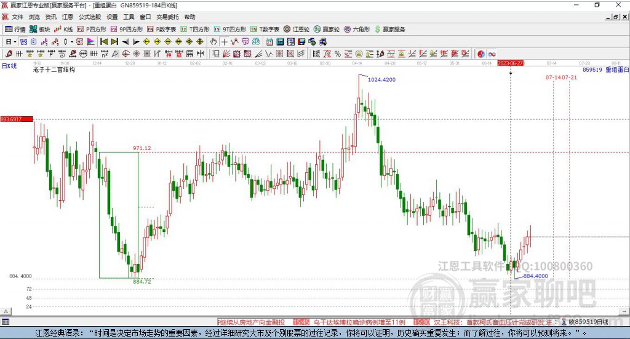Open the P数字表 number table
Image resolution: width=630 pixels, height=339 pixels.
pyautogui.click(x=162, y=30)
